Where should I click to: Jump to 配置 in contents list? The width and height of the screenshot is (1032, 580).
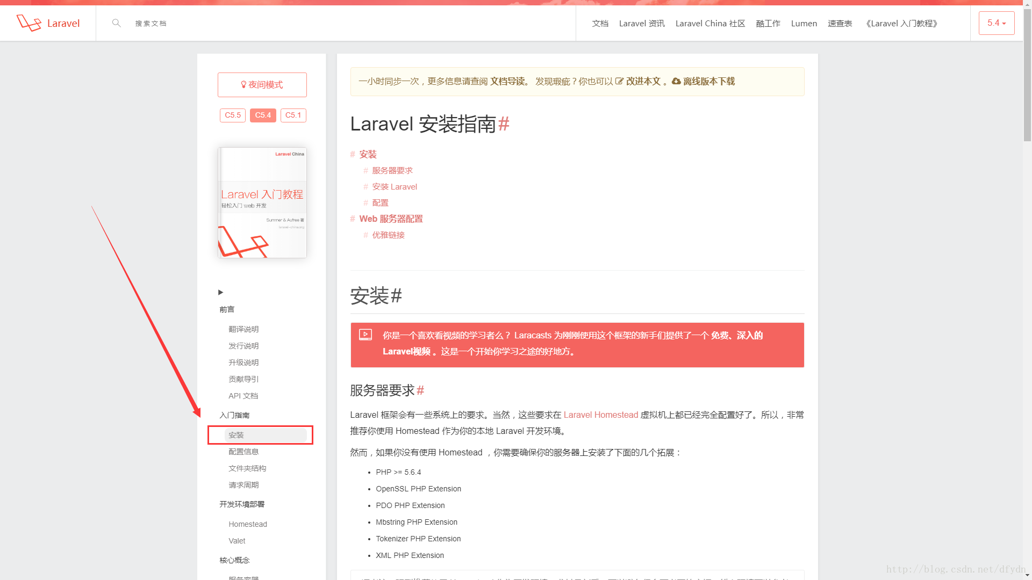click(x=380, y=203)
